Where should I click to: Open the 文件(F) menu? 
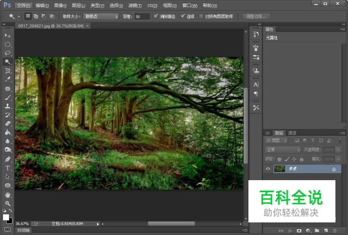(x=23, y=5)
